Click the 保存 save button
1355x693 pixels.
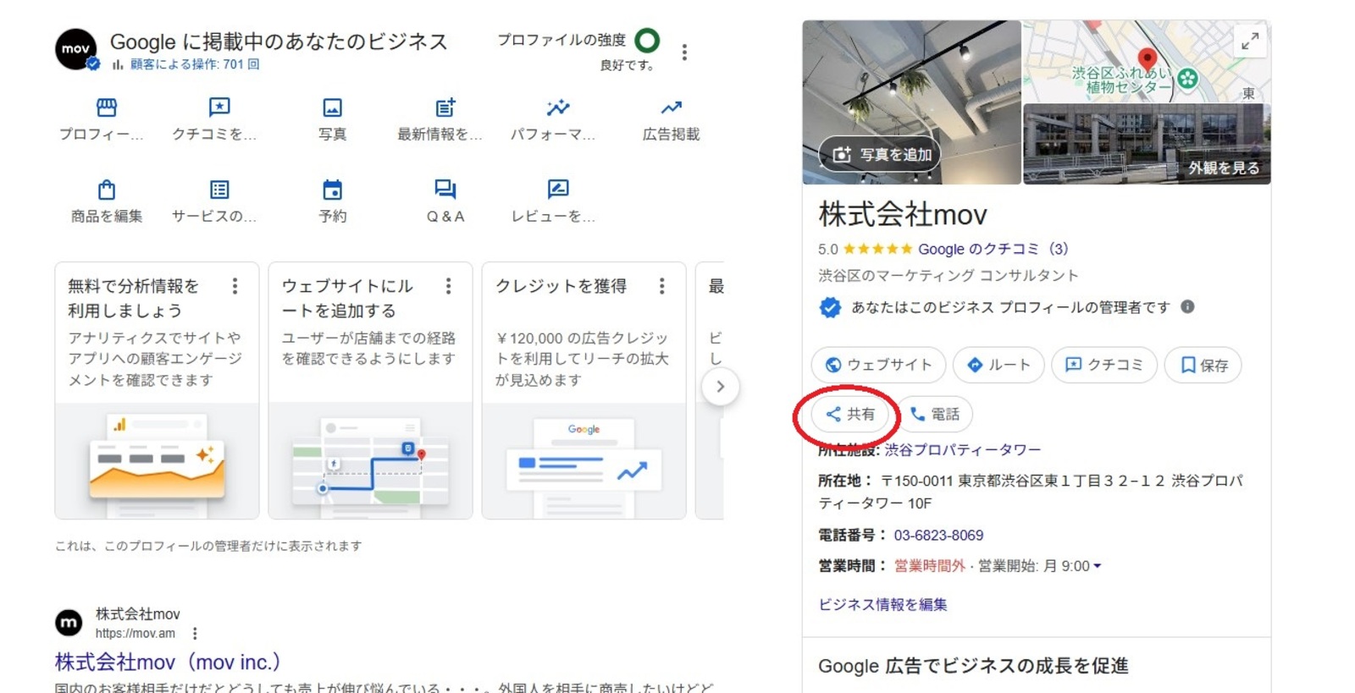[x=1203, y=365]
